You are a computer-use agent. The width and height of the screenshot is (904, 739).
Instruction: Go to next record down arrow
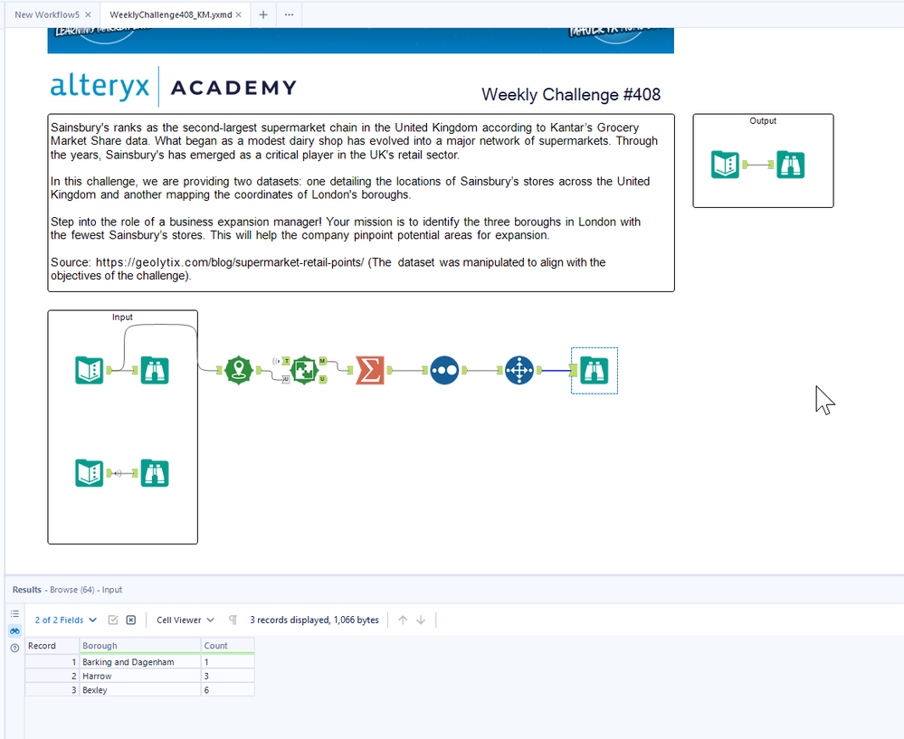(x=421, y=620)
